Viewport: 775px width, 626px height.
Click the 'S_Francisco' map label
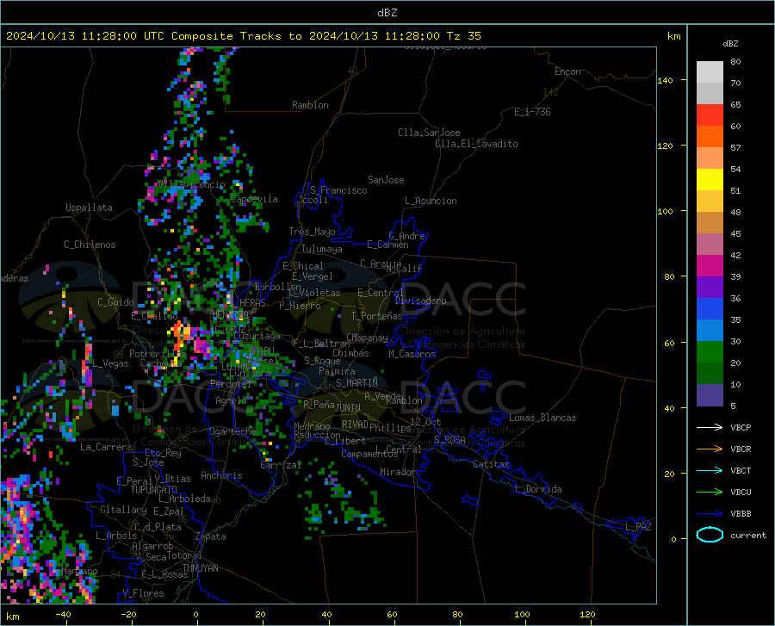click(338, 190)
